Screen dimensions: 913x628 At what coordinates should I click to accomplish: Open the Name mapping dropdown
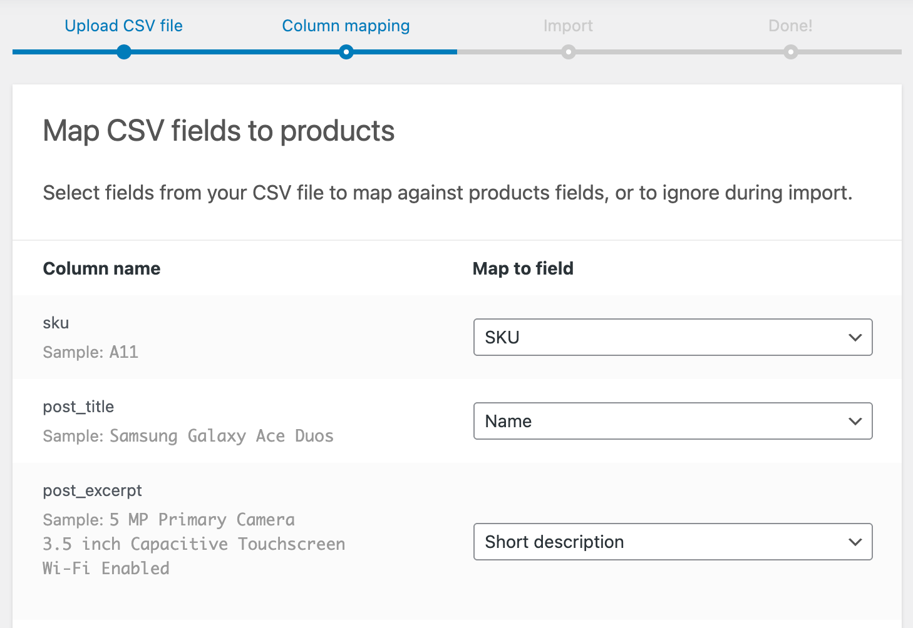[x=673, y=421]
